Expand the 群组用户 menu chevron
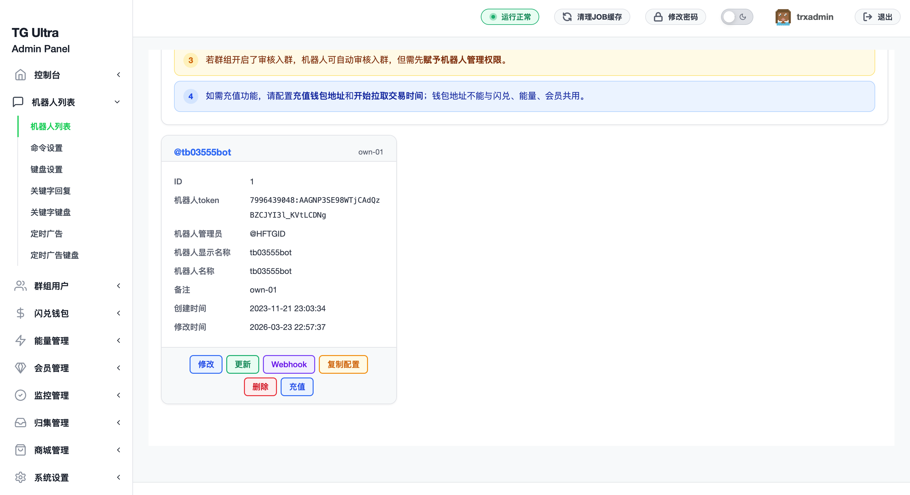Screen dimensions: 910x495 pos(118,285)
